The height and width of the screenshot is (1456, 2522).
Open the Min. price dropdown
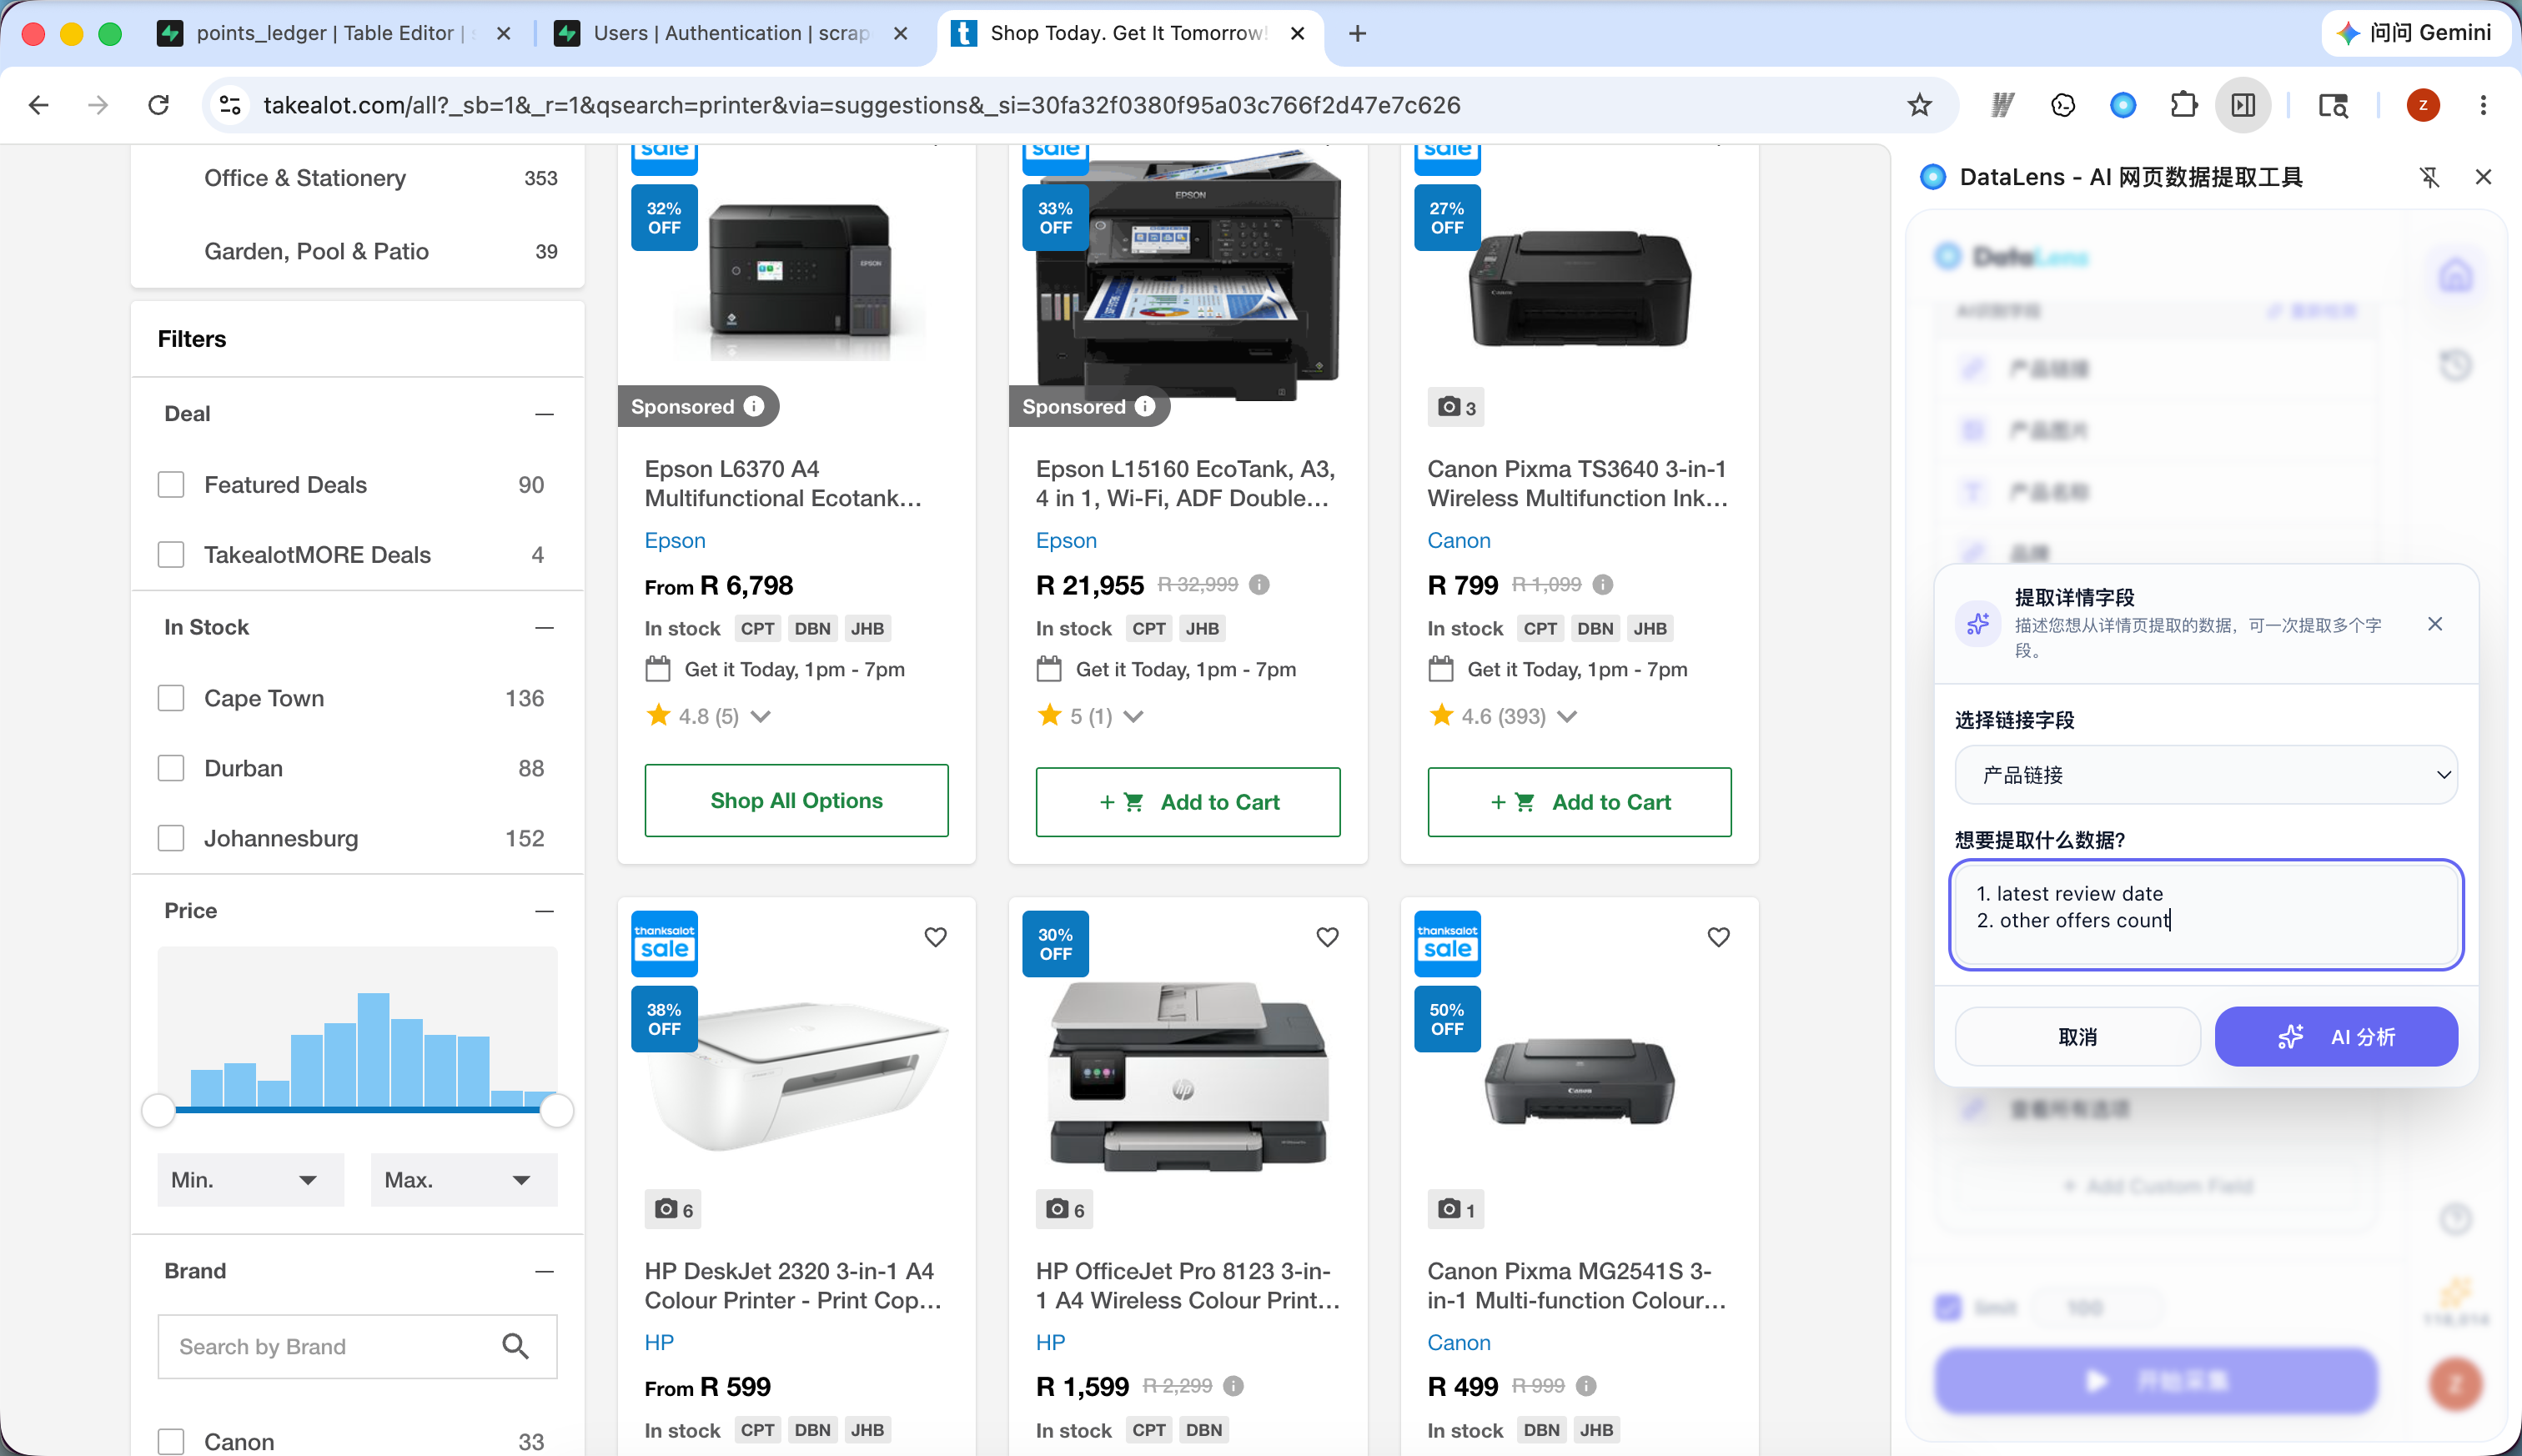(x=251, y=1180)
